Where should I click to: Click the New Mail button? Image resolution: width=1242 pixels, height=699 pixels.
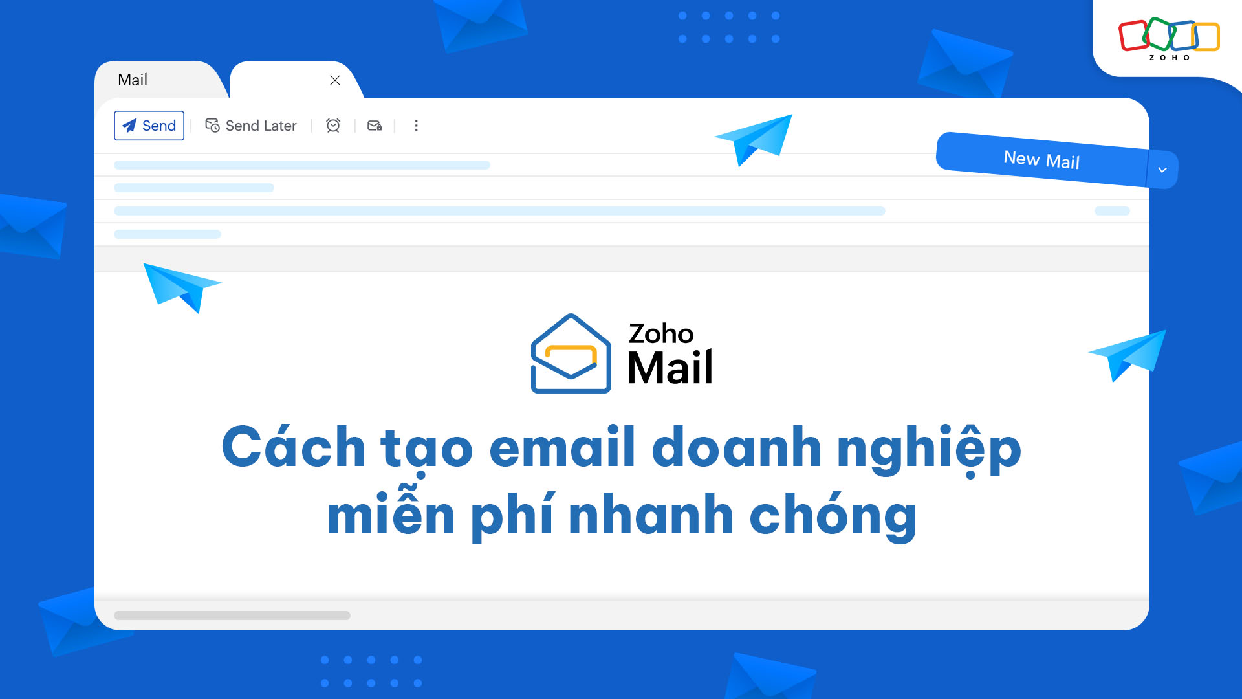1041,161
